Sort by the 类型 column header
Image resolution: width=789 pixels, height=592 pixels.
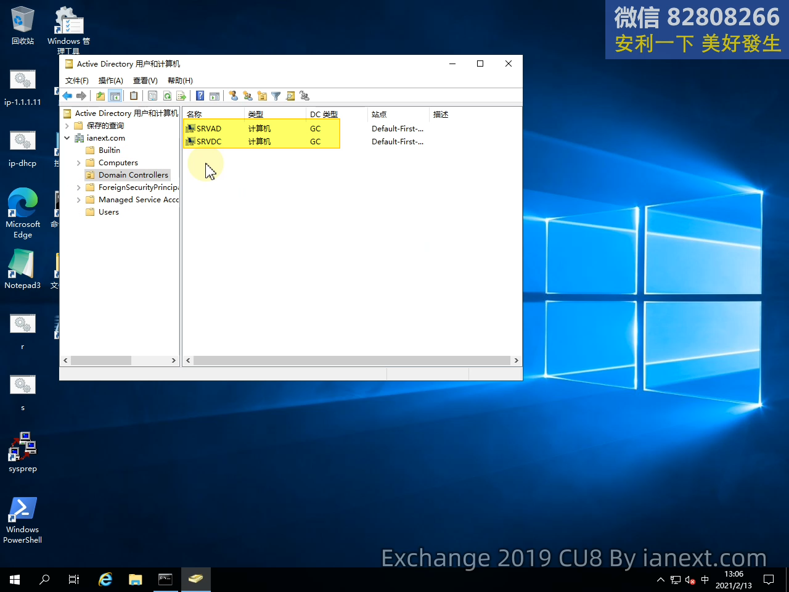coord(275,114)
